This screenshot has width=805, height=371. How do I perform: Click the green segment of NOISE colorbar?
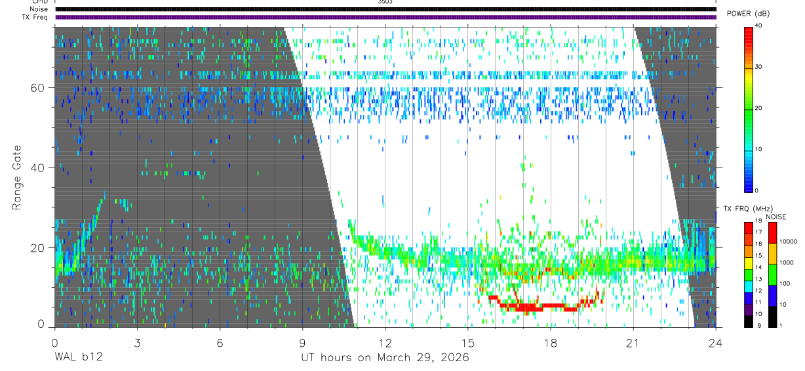[772, 275]
